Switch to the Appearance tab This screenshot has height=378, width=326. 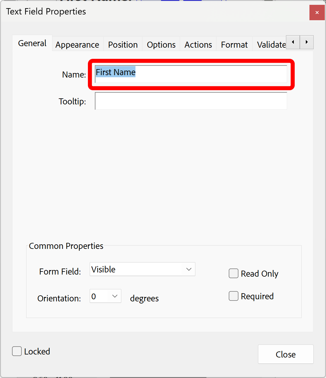(x=77, y=44)
